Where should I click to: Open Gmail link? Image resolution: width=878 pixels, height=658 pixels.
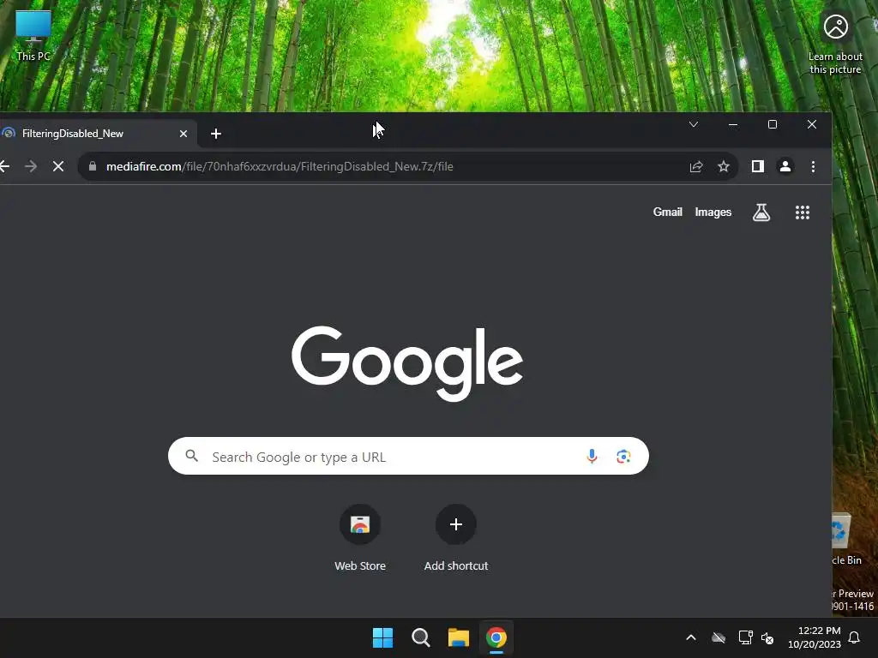667,212
